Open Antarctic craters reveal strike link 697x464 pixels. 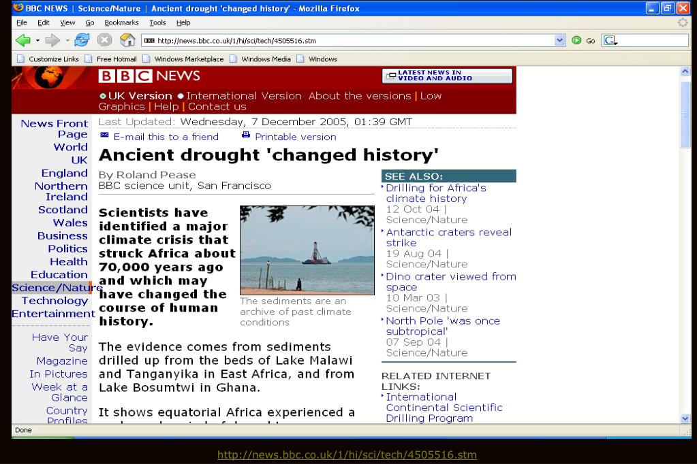(x=449, y=237)
